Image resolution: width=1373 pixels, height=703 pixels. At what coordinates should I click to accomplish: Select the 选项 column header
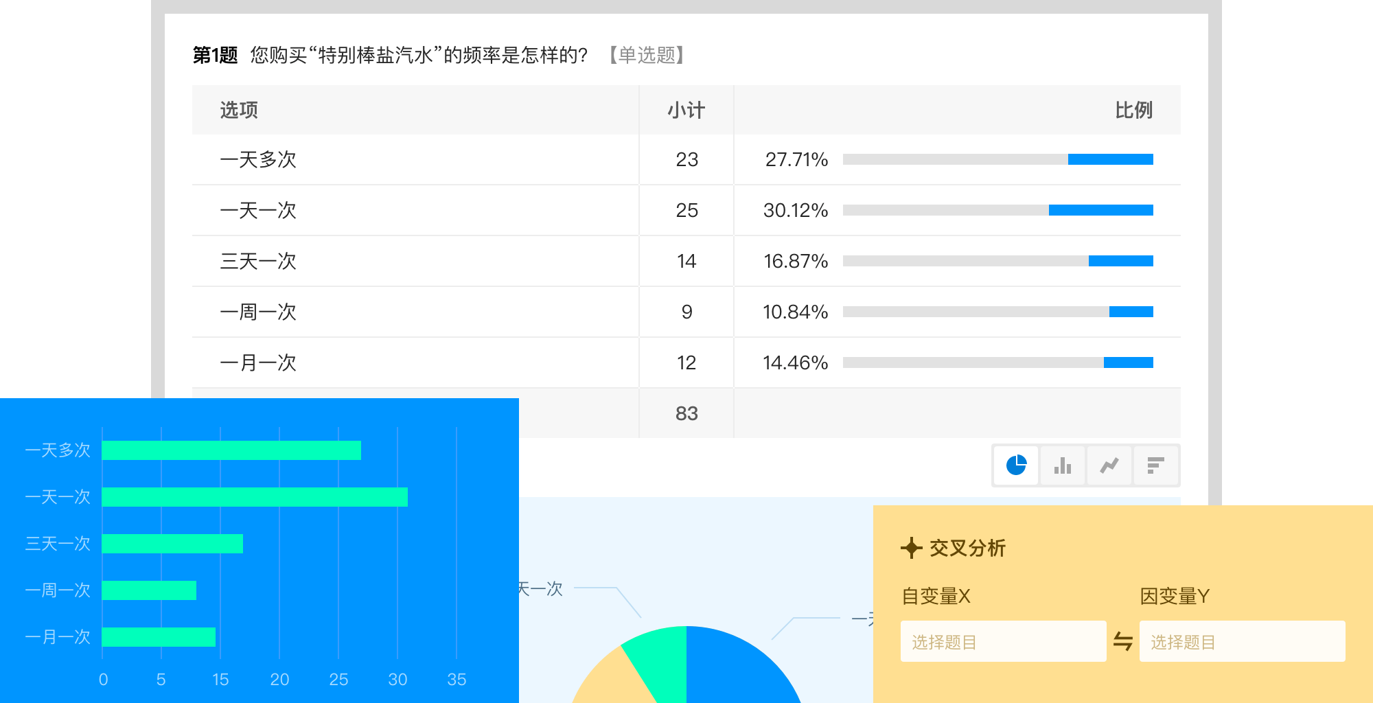click(239, 110)
